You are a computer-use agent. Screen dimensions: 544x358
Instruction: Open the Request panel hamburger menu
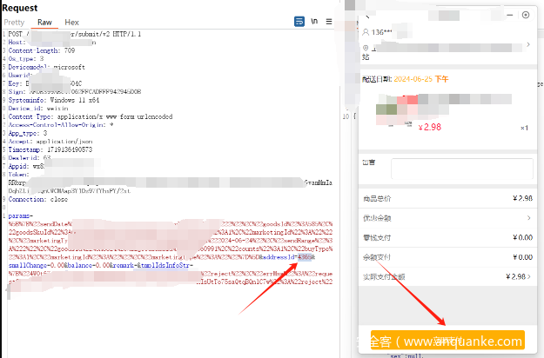pyautogui.click(x=329, y=22)
